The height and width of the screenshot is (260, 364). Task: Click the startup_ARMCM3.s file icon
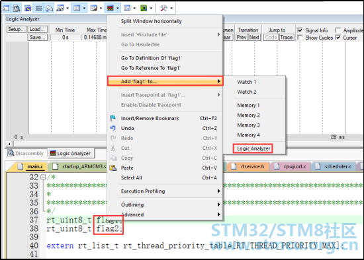point(55,166)
